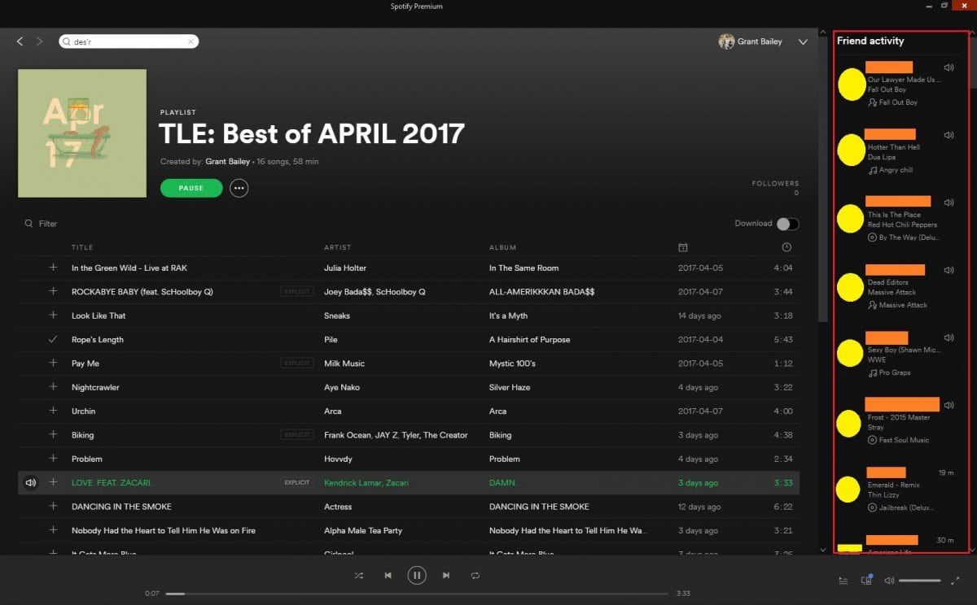The height and width of the screenshot is (605, 977).
Task: Sort tracks by the TITLE column
Action: pyautogui.click(x=82, y=247)
